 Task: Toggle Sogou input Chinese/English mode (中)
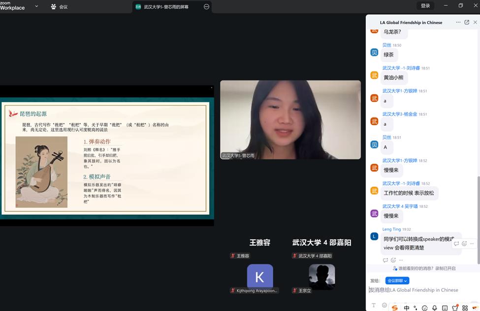click(x=407, y=308)
